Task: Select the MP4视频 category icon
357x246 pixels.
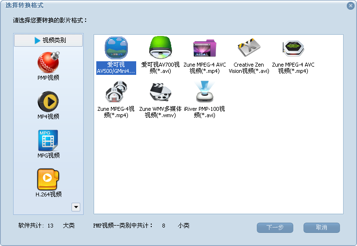Action: tap(48, 101)
